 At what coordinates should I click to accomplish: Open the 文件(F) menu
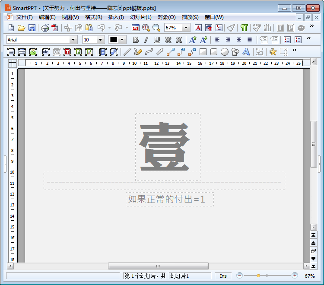24,17
